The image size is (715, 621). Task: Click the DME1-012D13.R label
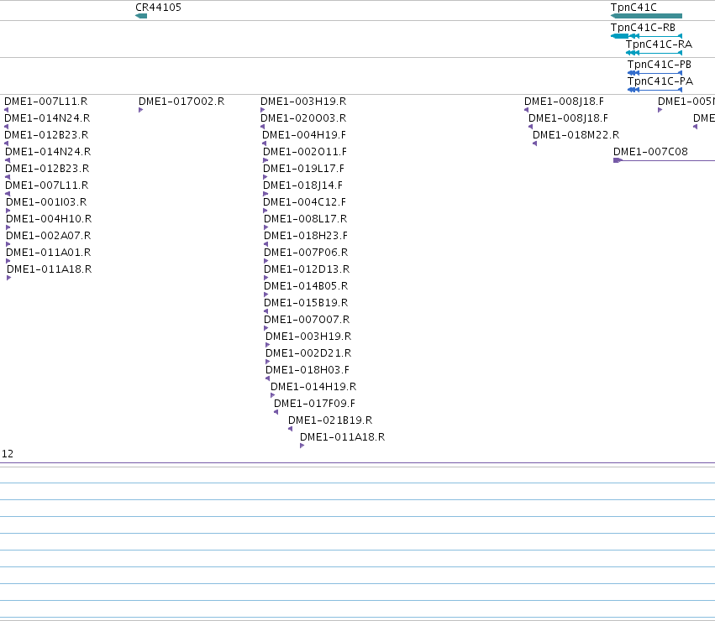[x=307, y=269]
